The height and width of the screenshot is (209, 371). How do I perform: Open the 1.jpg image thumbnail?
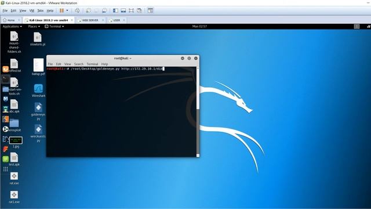pyautogui.click(x=16, y=142)
